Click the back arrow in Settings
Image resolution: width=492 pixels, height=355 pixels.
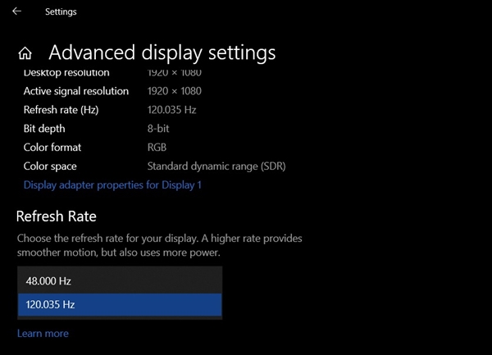point(17,11)
